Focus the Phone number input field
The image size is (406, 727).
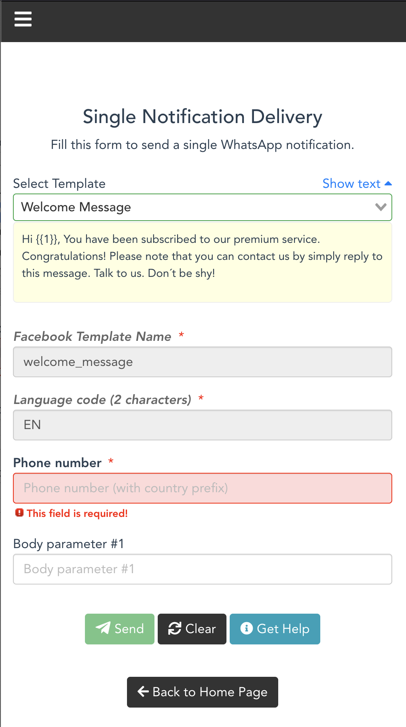pos(203,488)
